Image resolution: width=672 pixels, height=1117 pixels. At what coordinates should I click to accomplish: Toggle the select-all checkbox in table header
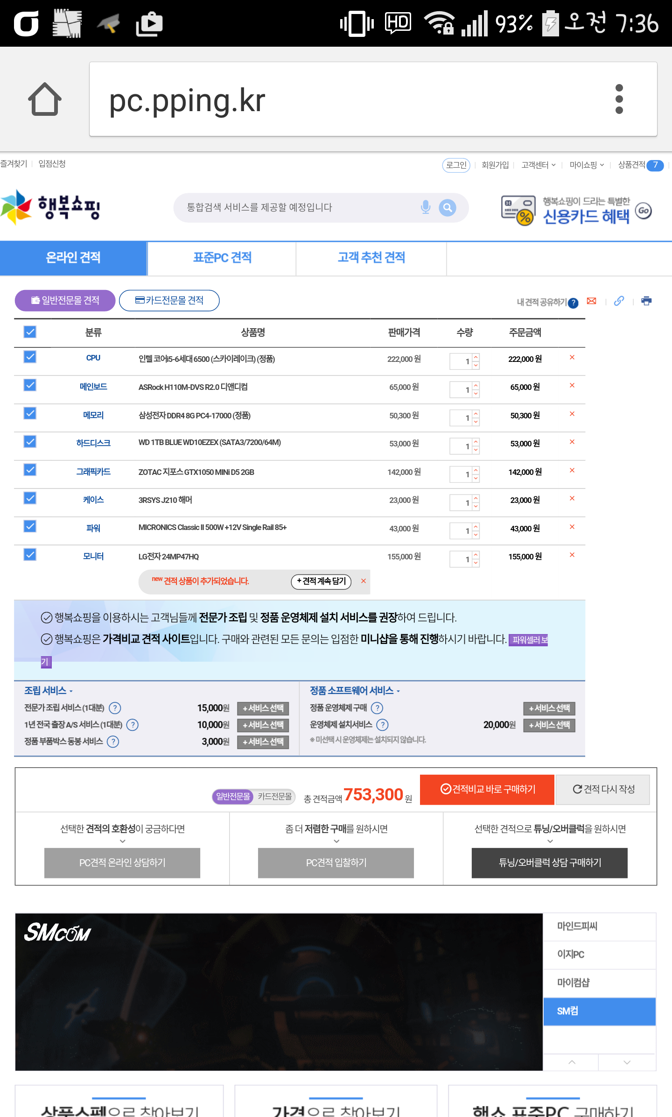[30, 332]
